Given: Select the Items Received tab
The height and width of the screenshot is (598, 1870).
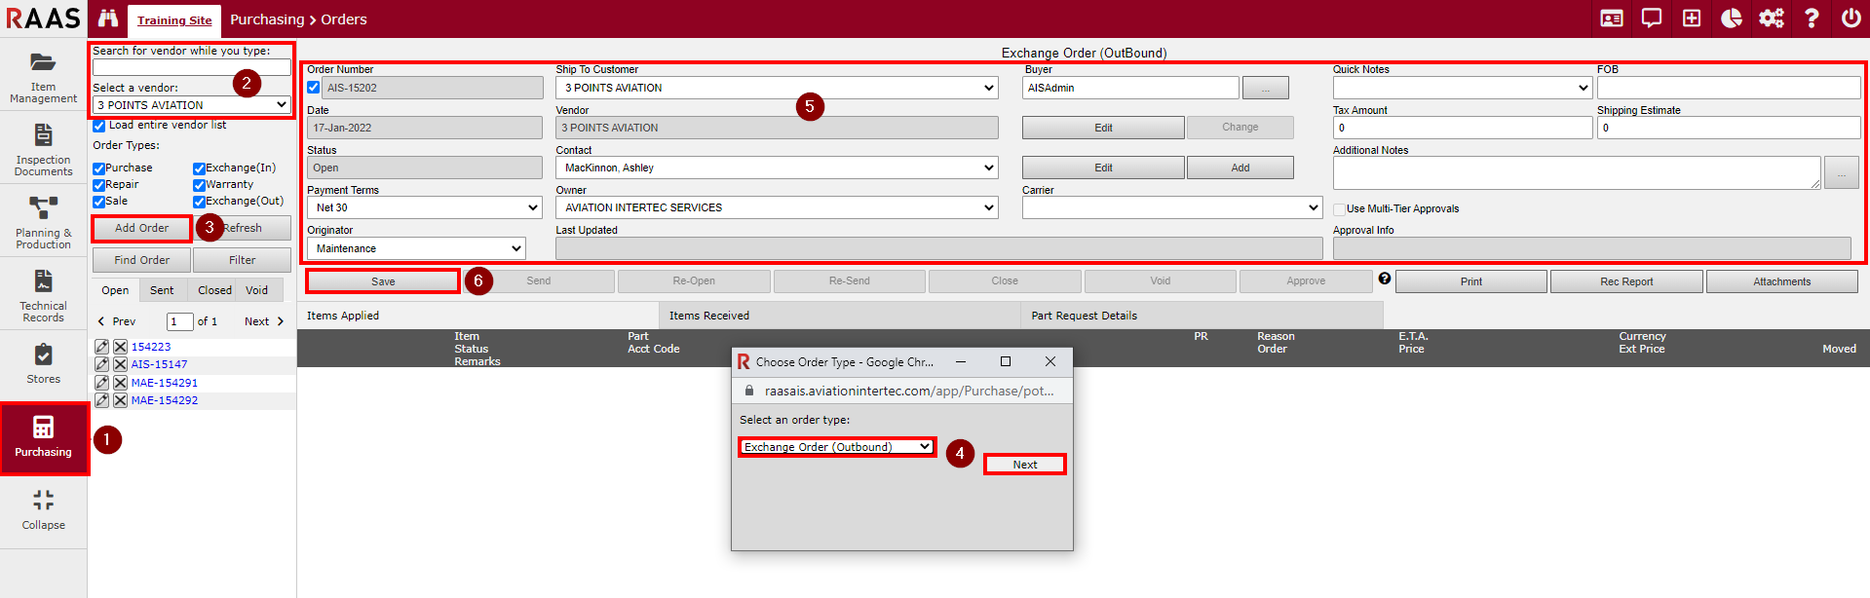Looking at the screenshot, I should (x=708, y=316).
